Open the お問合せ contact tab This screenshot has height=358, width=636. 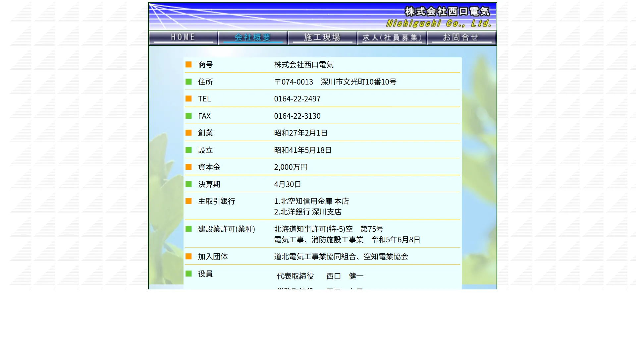(x=461, y=38)
